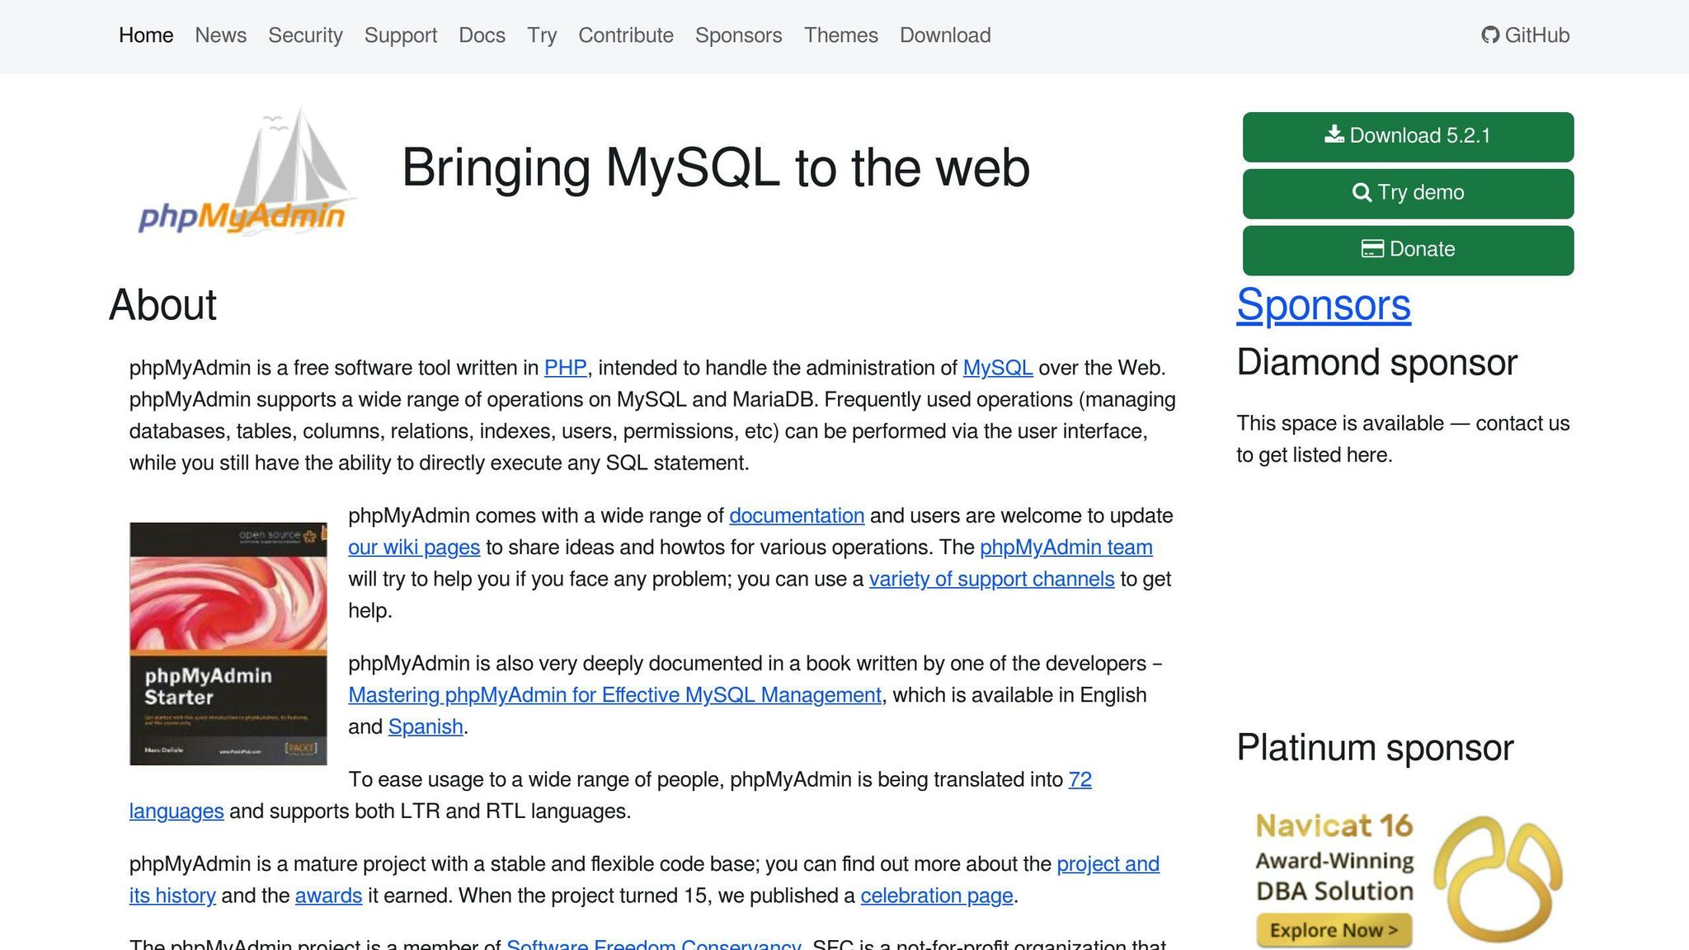
Task: Click the magnifier icon on Try demo
Action: 1362,192
